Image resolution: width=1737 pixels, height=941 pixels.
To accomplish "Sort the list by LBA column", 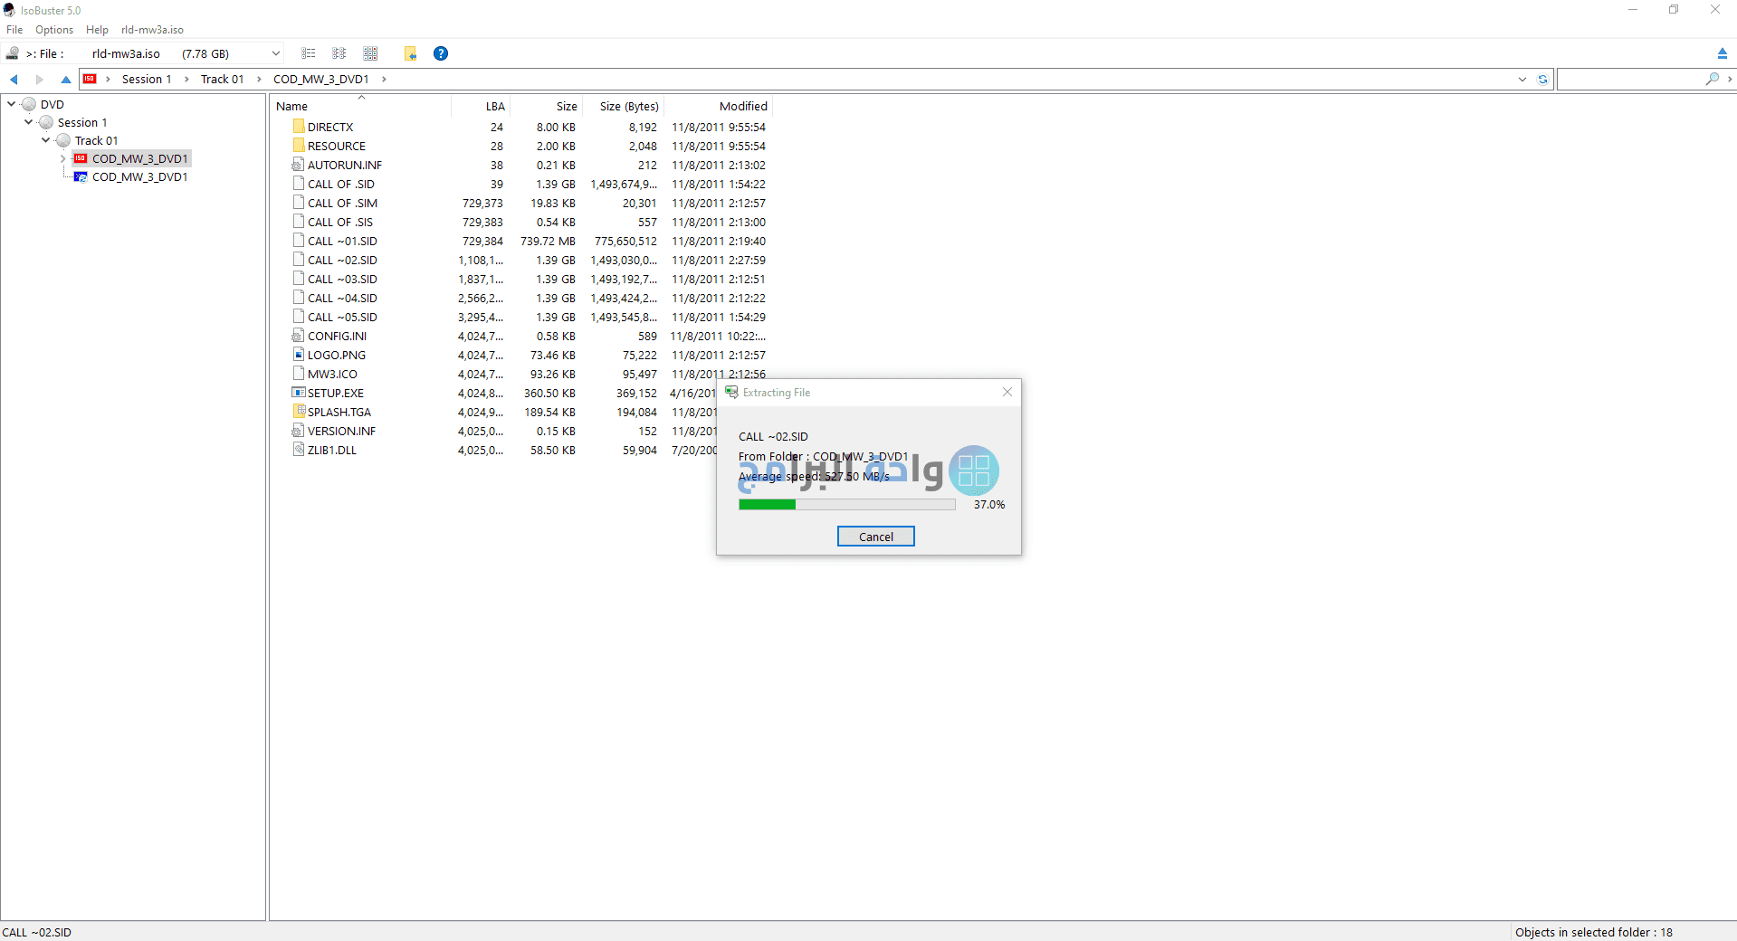I will (481, 107).
